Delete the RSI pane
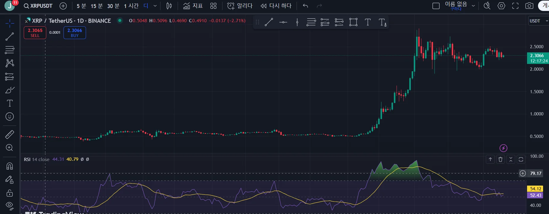This screenshot has width=549, height=214. pos(501,160)
